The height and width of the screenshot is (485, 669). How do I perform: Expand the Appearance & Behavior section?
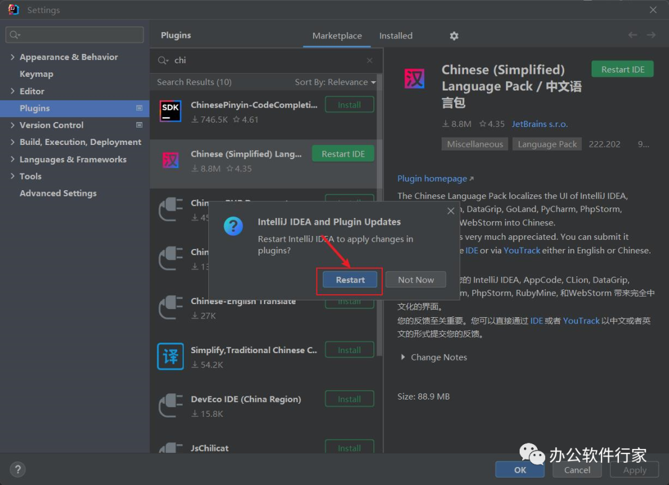tap(12, 57)
